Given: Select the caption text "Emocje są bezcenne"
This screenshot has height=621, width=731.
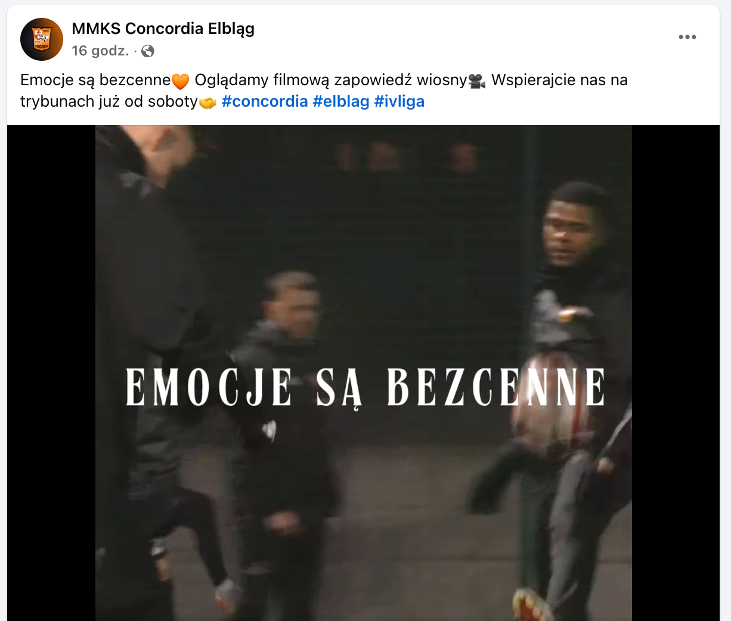Looking at the screenshot, I should pos(95,80).
